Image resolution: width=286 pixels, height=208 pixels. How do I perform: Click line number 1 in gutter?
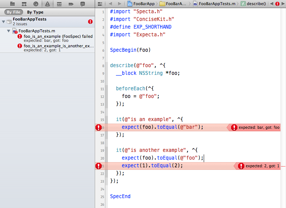[103, 12]
